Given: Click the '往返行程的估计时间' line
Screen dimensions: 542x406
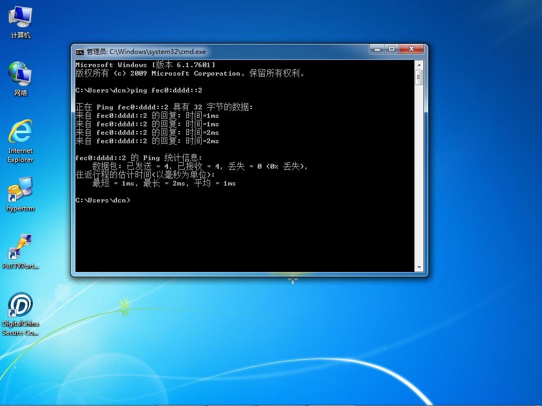Looking at the screenshot, I should (145, 174).
